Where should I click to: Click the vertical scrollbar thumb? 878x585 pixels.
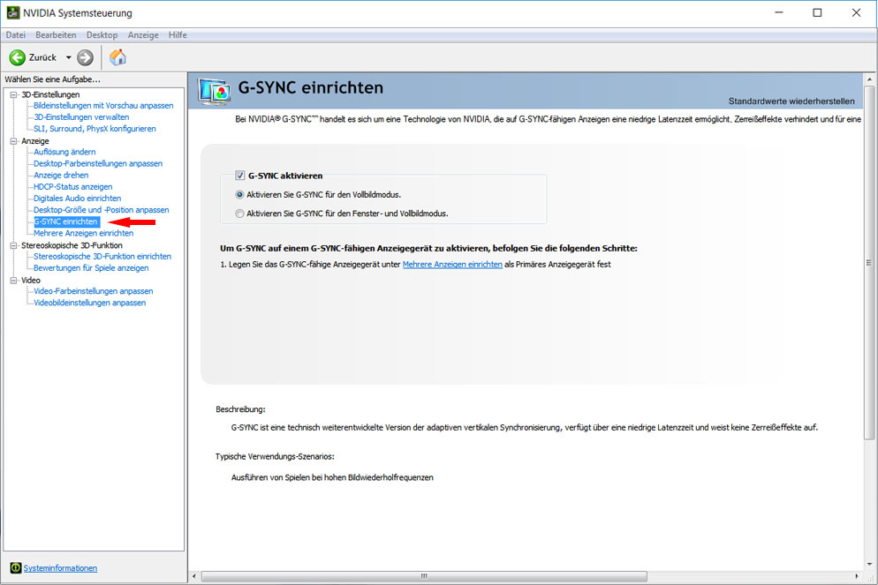pyautogui.click(x=869, y=263)
